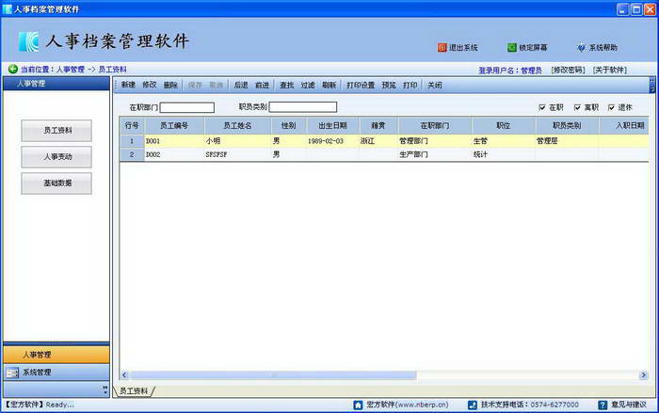Open the 关于软件 link
Viewport: 659px width, 413px height.
[x=609, y=70]
